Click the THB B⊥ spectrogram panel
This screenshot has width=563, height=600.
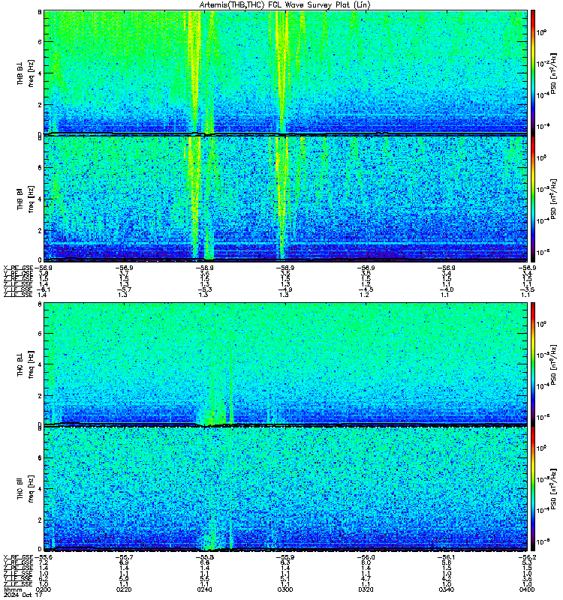pos(285,73)
